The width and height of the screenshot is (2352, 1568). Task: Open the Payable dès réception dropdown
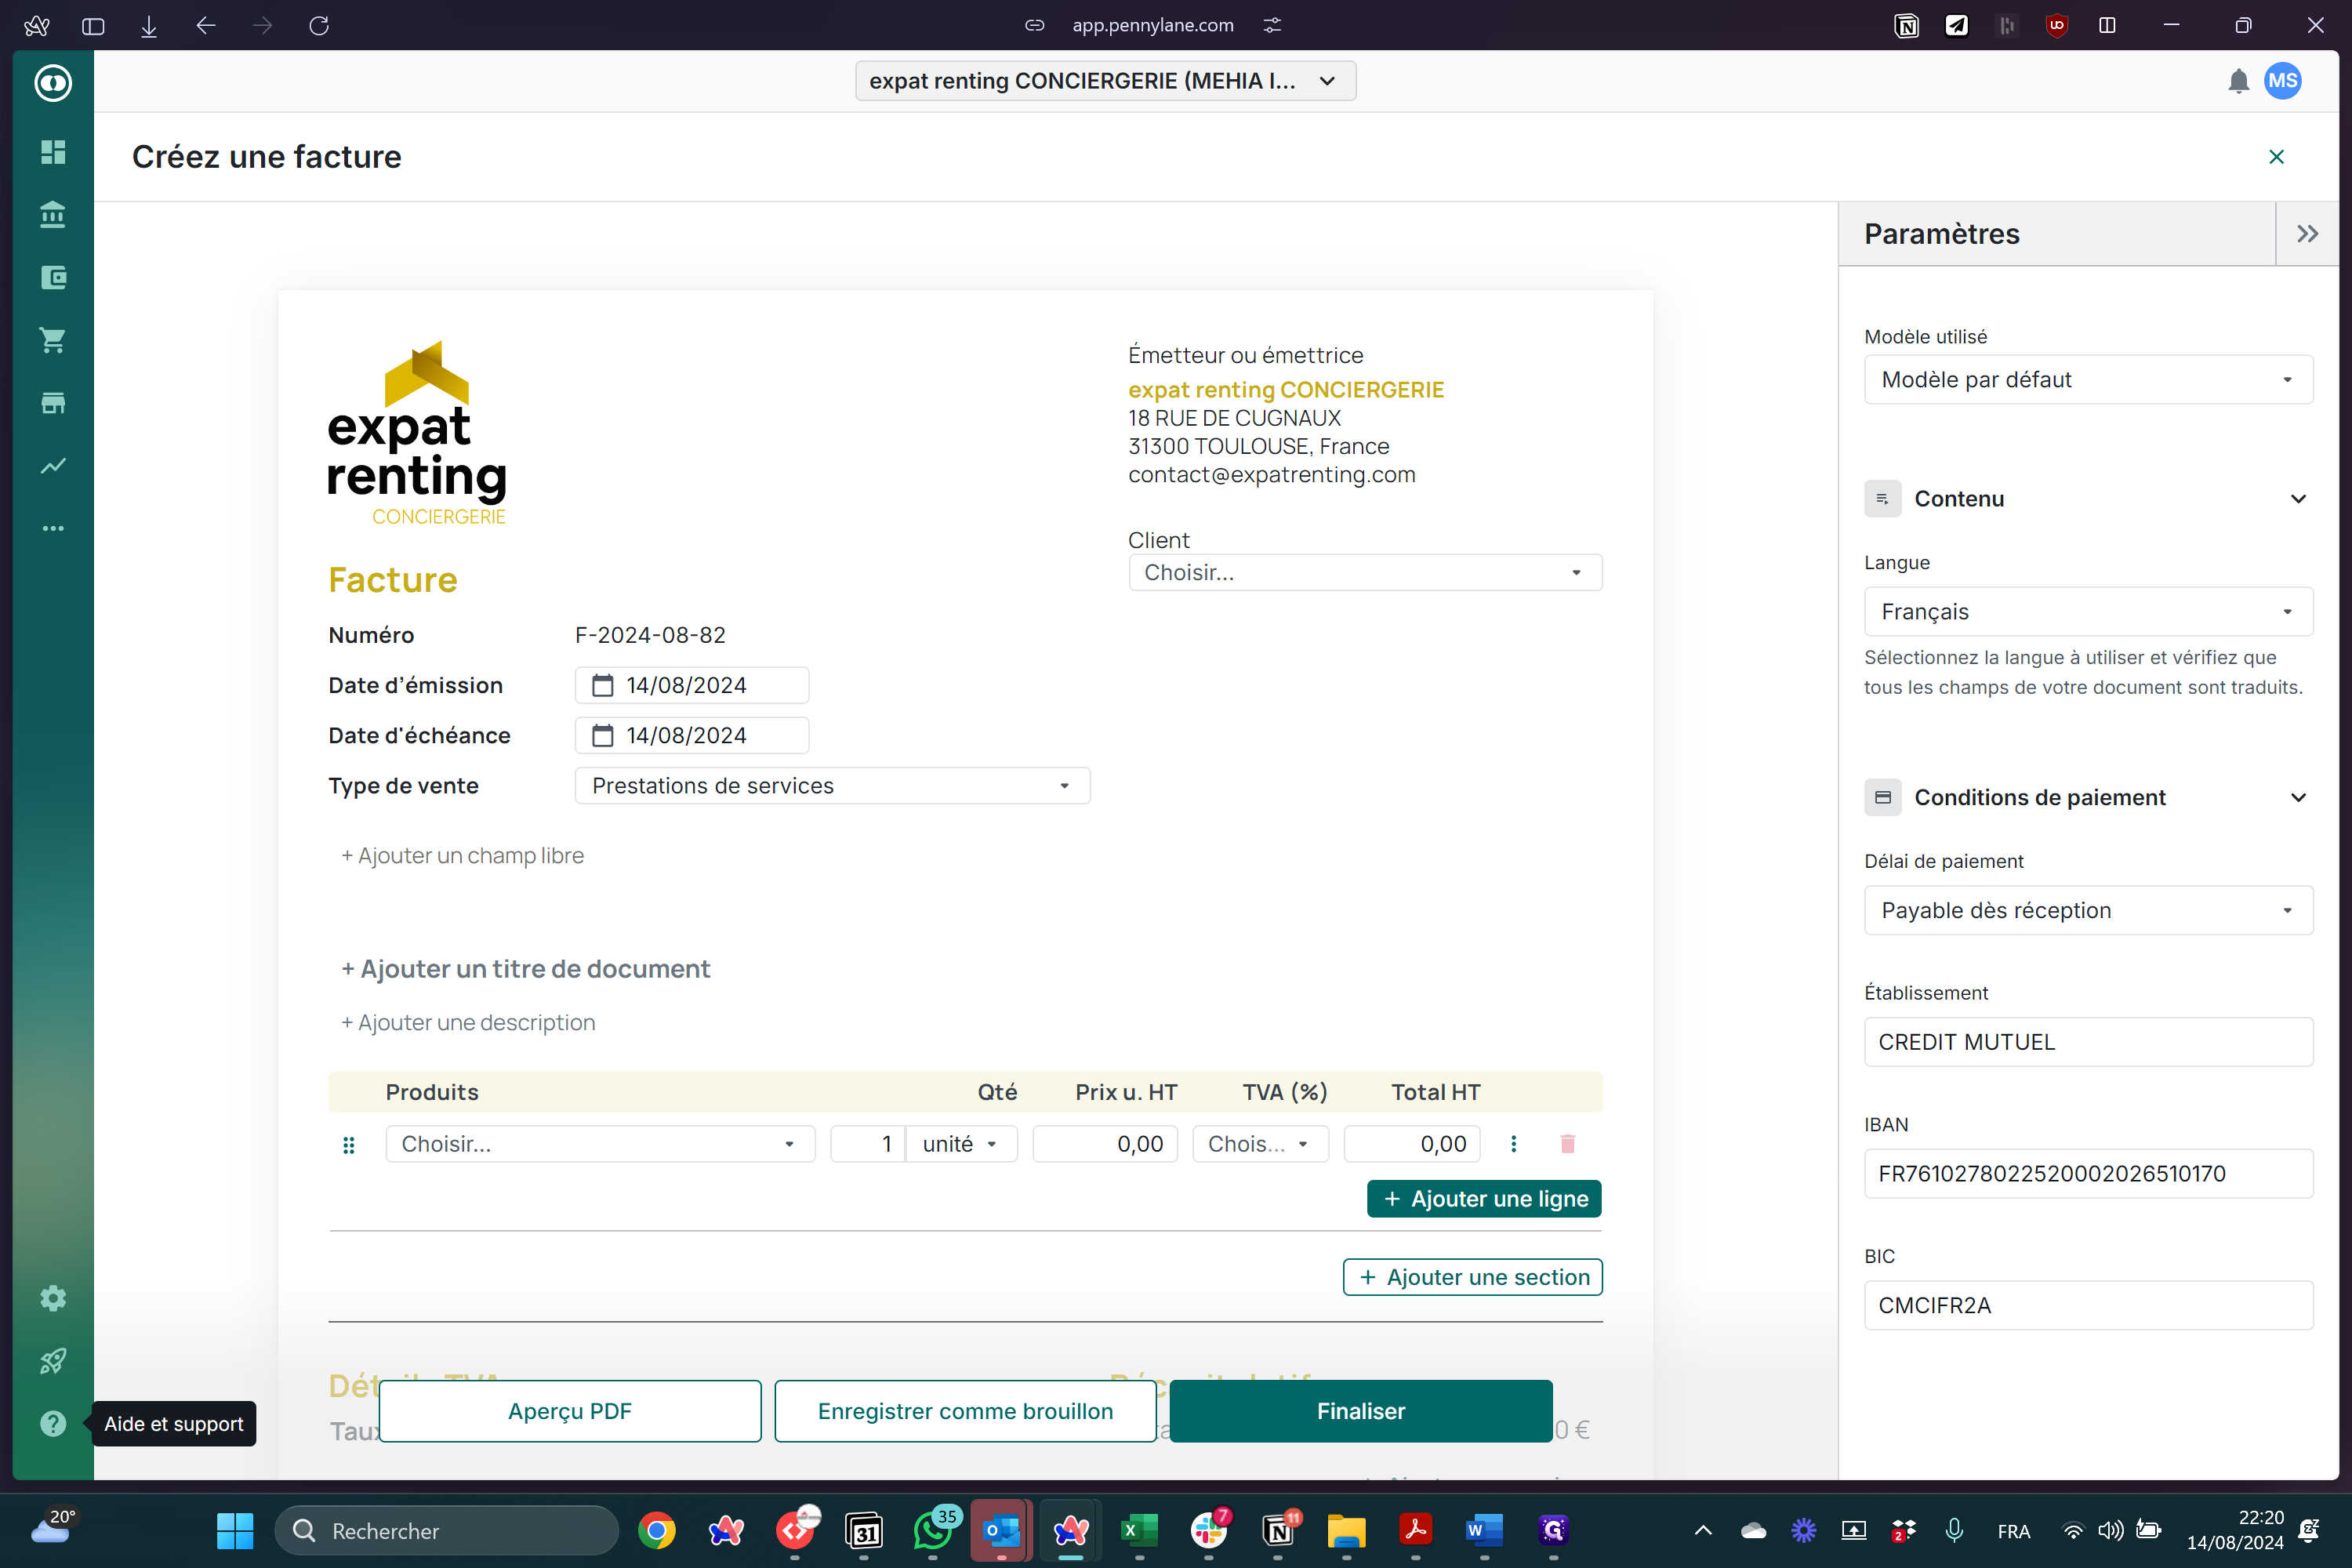click(2088, 911)
